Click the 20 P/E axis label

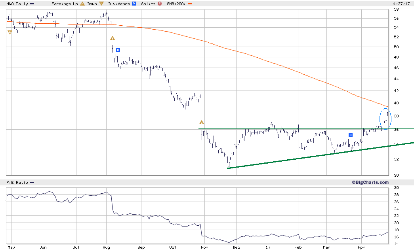396,223
